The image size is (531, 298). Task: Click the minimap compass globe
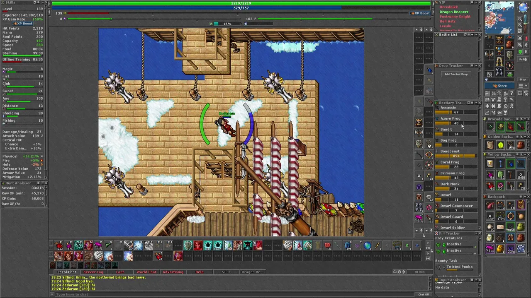(x=524, y=7)
